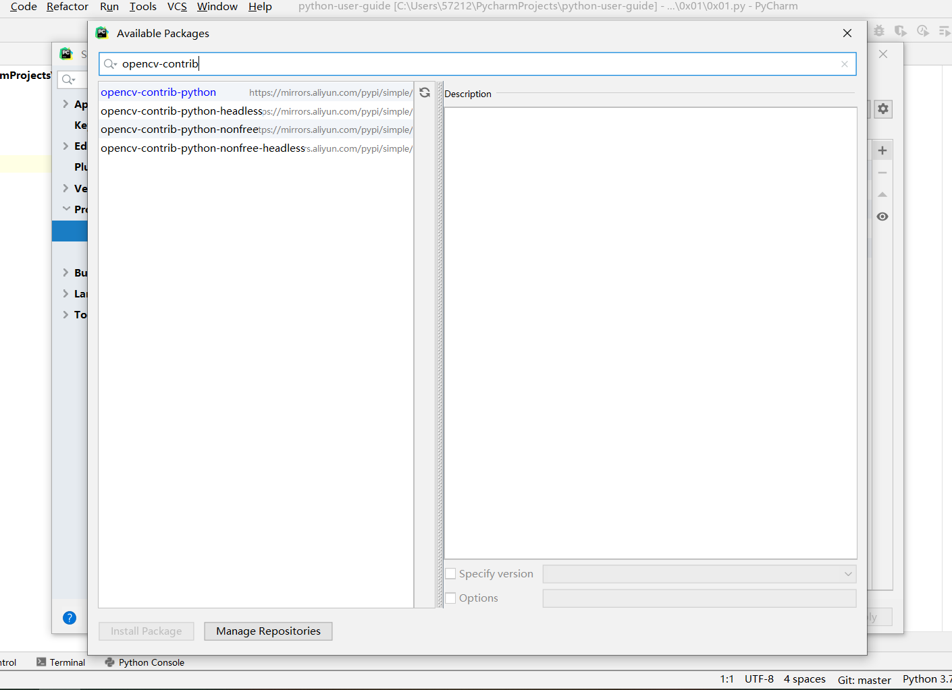Click the reload package list icon

pyautogui.click(x=425, y=92)
